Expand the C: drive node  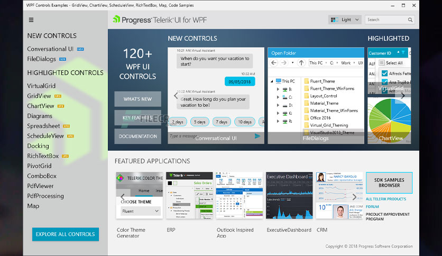(278, 97)
